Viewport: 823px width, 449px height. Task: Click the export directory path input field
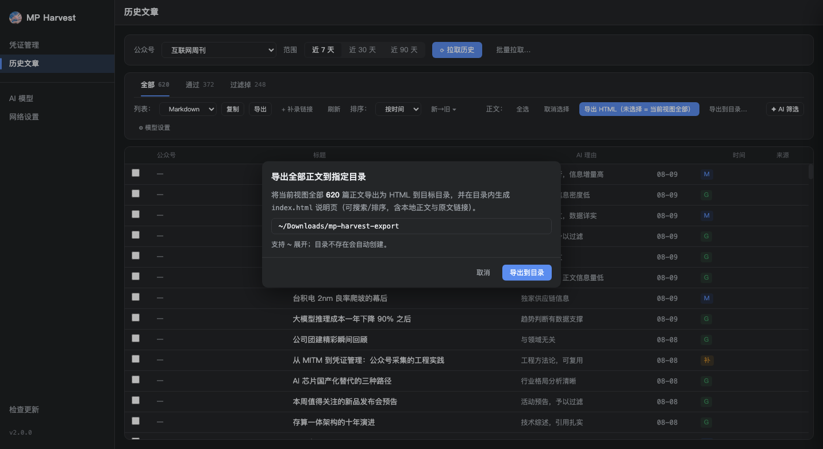pyautogui.click(x=411, y=226)
